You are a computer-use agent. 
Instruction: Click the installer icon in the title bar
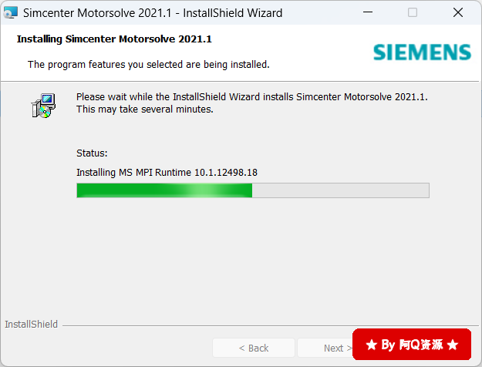[11, 12]
